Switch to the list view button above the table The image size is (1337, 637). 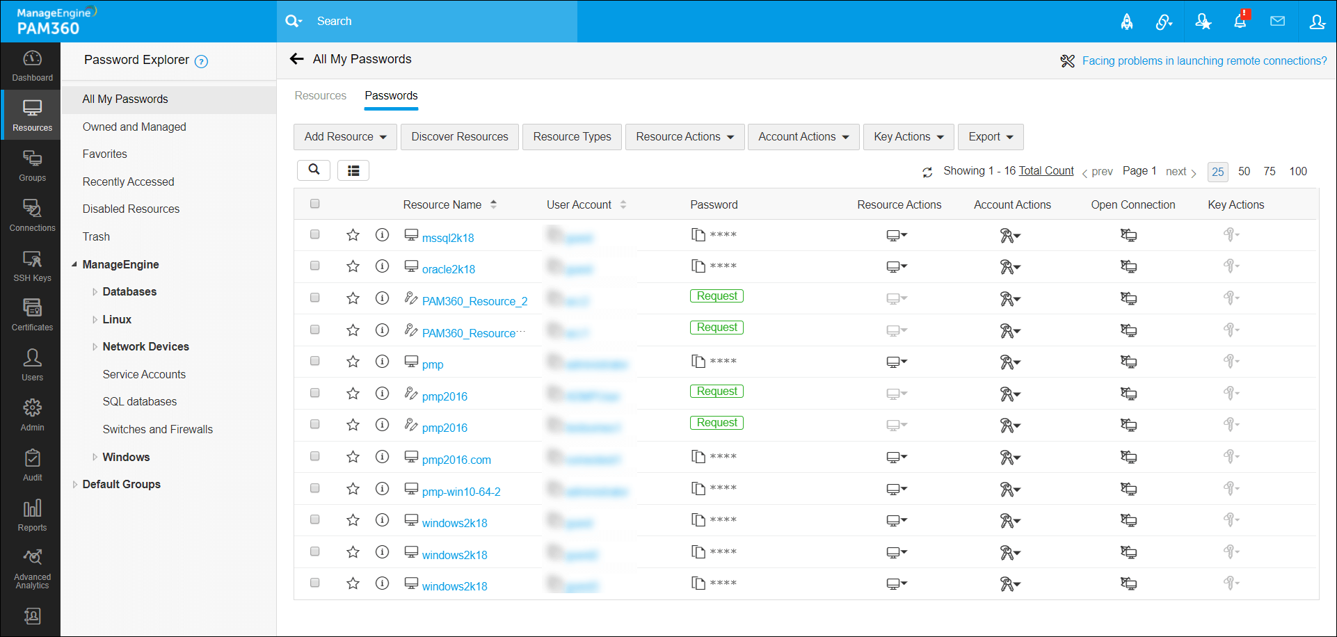[353, 170]
